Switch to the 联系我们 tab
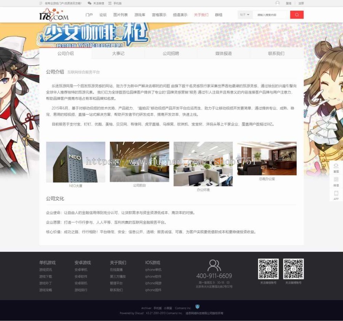The width and height of the screenshot is (343, 321). pos(276,53)
